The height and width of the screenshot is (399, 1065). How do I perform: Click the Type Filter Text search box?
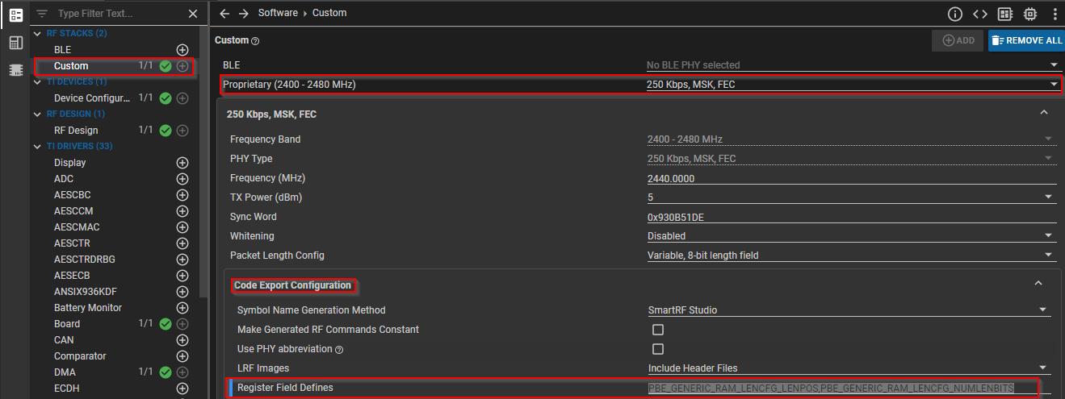[x=119, y=14]
